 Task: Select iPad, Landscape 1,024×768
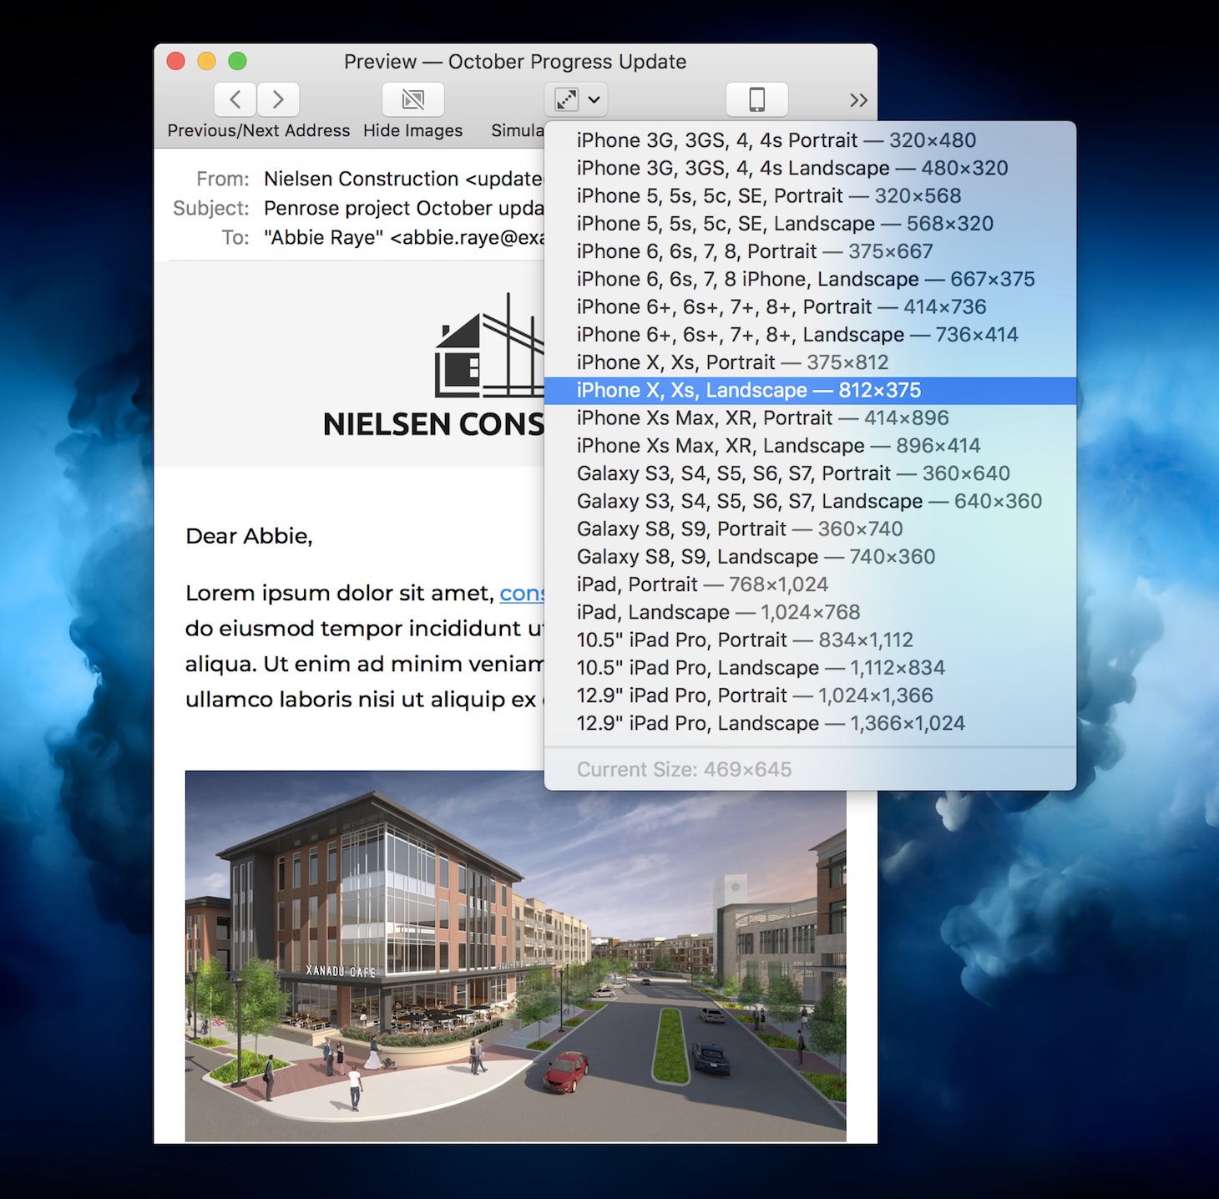click(810, 612)
